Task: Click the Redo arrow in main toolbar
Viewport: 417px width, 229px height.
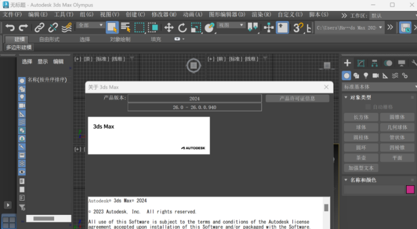Action: tap(23, 28)
